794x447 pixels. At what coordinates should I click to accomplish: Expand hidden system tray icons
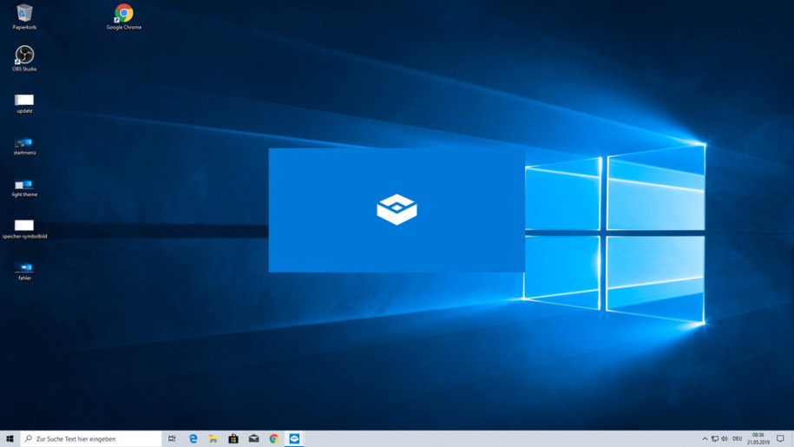pyautogui.click(x=705, y=439)
